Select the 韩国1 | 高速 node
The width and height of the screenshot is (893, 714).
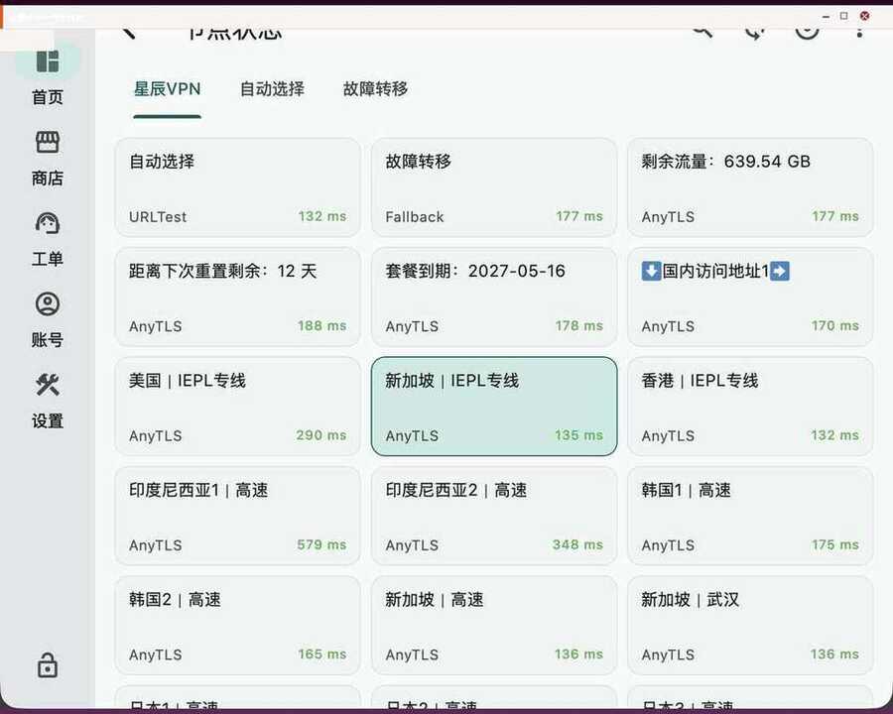click(x=750, y=516)
